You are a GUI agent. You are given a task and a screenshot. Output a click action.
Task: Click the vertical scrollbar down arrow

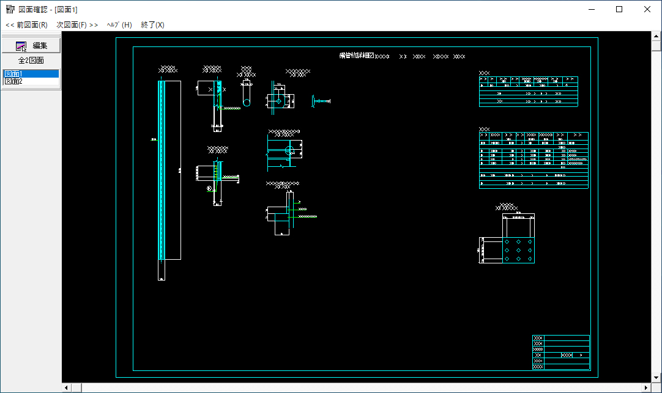pos(656,378)
